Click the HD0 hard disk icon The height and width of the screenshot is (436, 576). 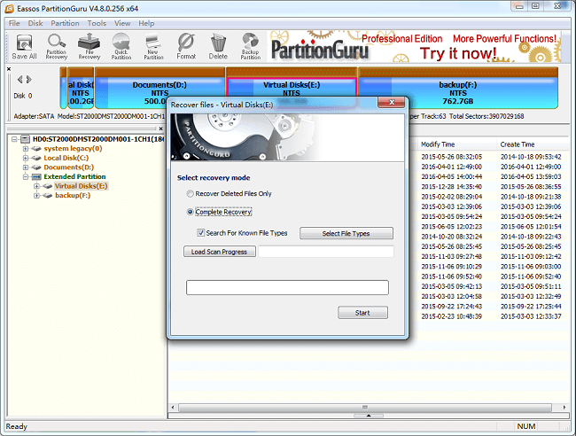pyautogui.click(x=25, y=139)
